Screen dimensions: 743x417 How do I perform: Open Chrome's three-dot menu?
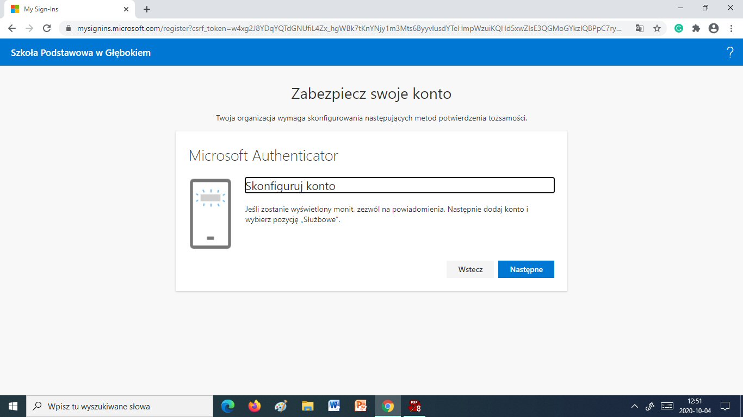coord(730,28)
